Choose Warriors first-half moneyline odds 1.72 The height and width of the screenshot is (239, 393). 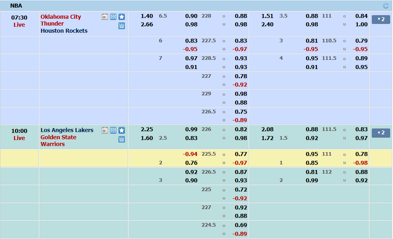[x=267, y=138]
